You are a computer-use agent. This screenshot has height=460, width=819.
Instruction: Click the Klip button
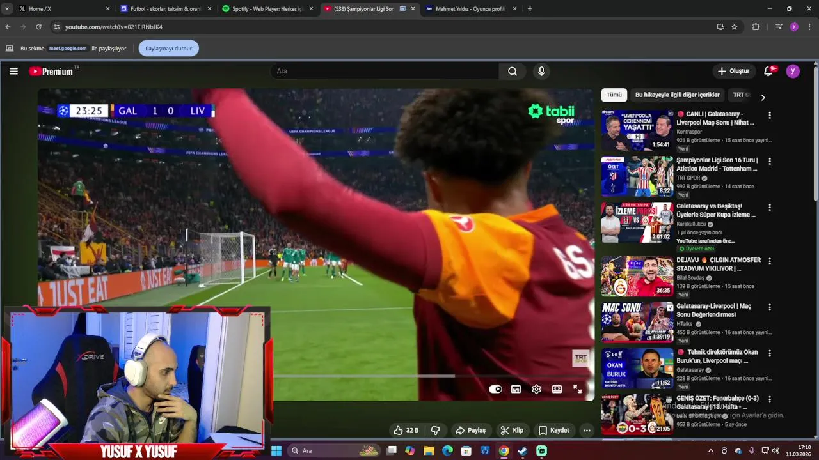[x=512, y=431]
